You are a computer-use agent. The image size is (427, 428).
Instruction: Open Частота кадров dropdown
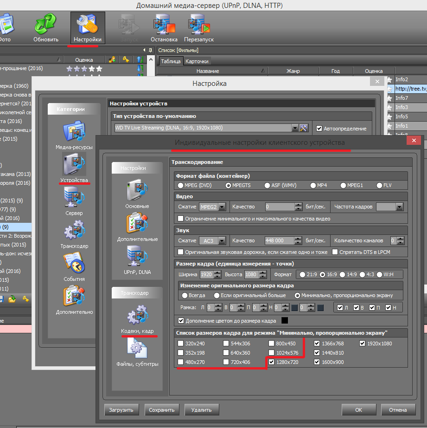(x=399, y=207)
